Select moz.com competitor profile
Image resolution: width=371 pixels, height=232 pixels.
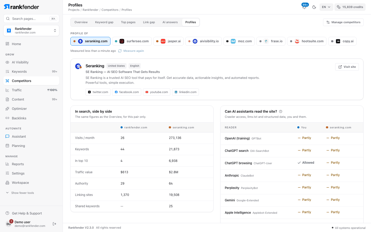tap(239, 41)
